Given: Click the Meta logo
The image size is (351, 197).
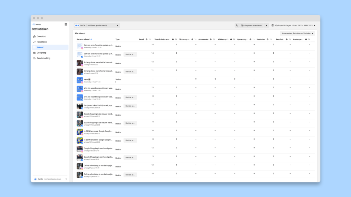Looking at the screenshot, I should (37, 25).
